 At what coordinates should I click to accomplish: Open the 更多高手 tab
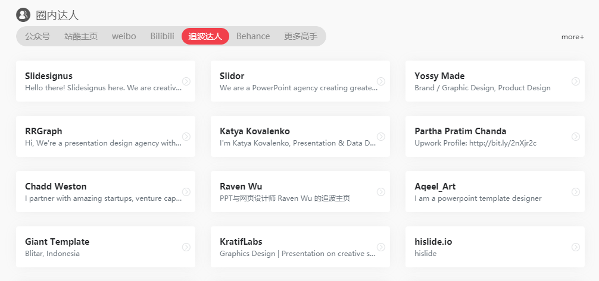click(x=301, y=36)
